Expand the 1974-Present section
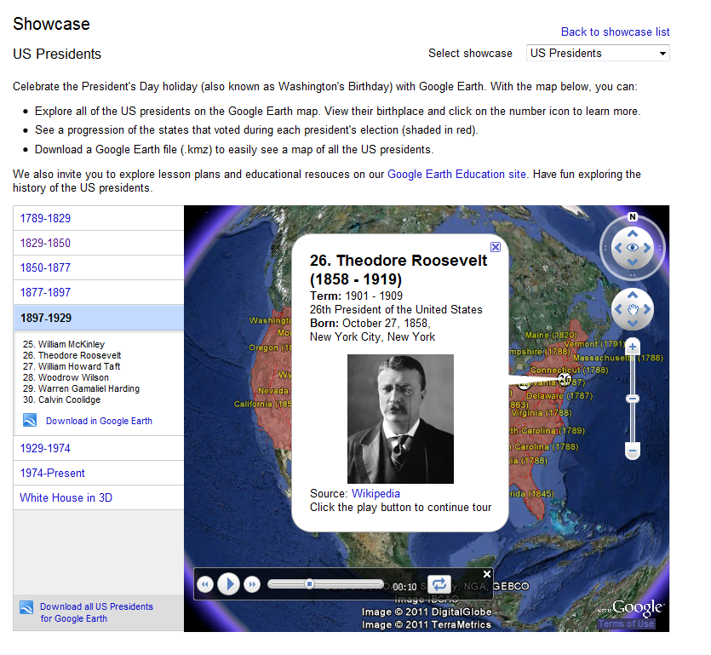Image resolution: width=711 pixels, height=655 pixels. pos(99,473)
